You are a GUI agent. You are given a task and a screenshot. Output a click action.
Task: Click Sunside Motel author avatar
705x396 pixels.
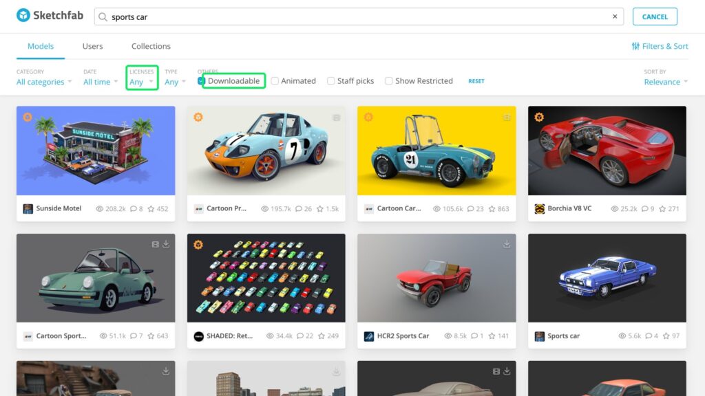(x=28, y=209)
